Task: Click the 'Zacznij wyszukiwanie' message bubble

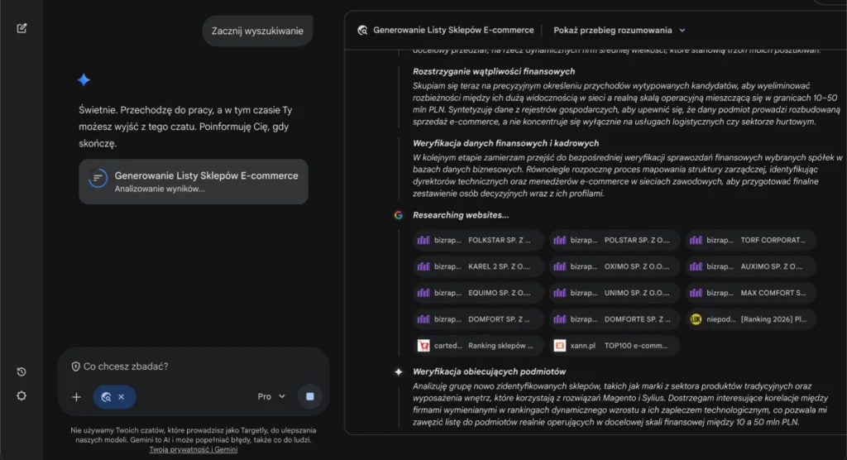Action: 257,31
